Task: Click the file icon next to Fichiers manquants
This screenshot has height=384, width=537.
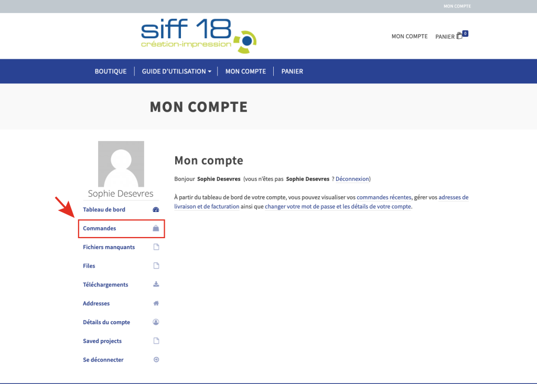Action: tap(156, 247)
